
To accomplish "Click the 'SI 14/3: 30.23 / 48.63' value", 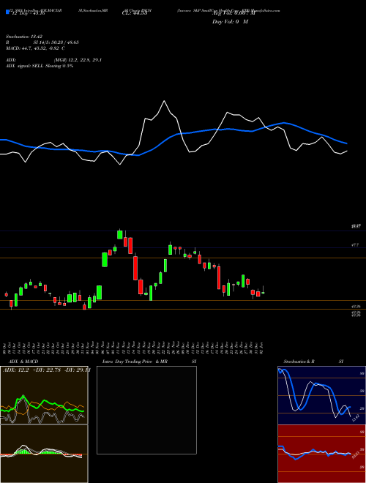I will click(x=56, y=42).
